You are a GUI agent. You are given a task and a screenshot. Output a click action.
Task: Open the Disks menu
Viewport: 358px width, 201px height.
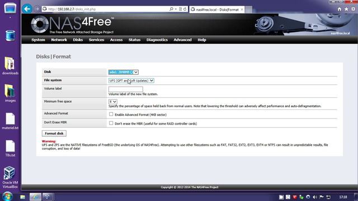pos(78,40)
